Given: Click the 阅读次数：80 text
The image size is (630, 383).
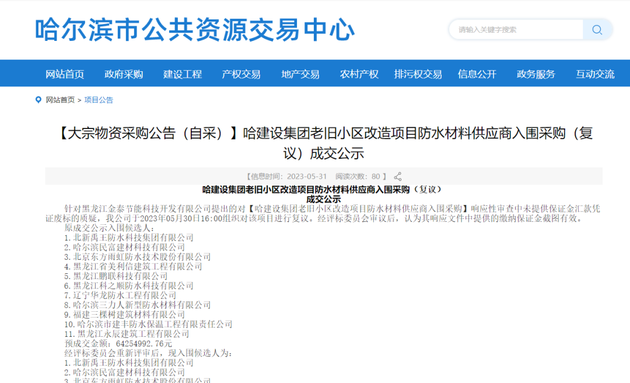Looking at the screenshot, I should point(358,176).
